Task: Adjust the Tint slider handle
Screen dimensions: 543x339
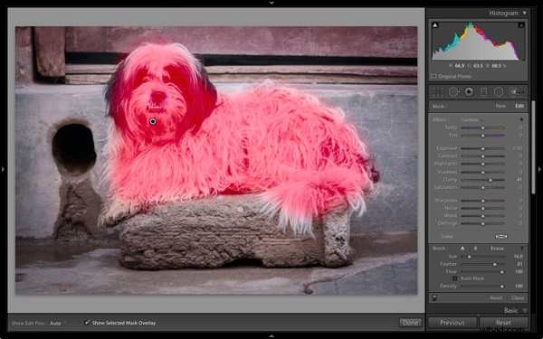Action: pos(482,136)
